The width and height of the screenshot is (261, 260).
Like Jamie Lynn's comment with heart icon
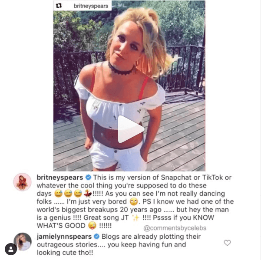tap(227, 243)
